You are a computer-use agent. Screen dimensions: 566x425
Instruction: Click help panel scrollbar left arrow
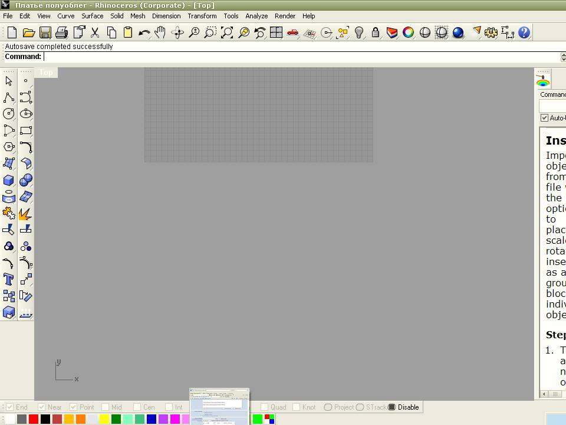pos(544,394)
